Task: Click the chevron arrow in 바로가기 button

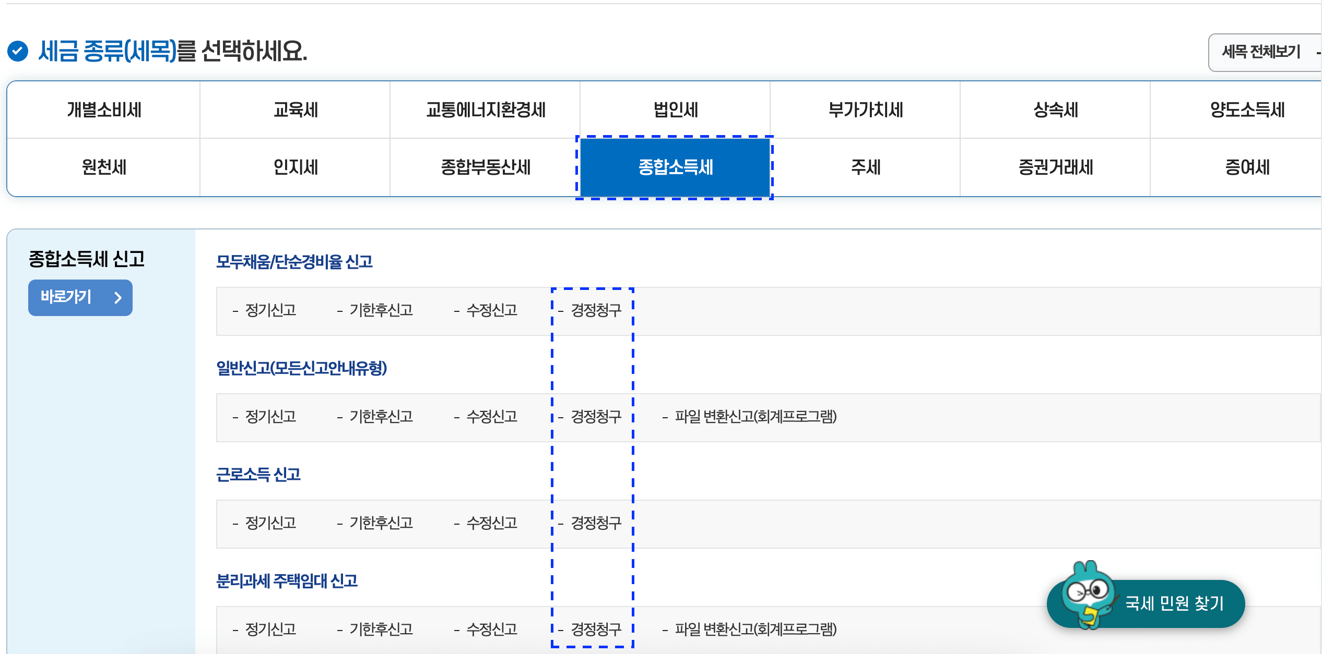Action: 118,297
